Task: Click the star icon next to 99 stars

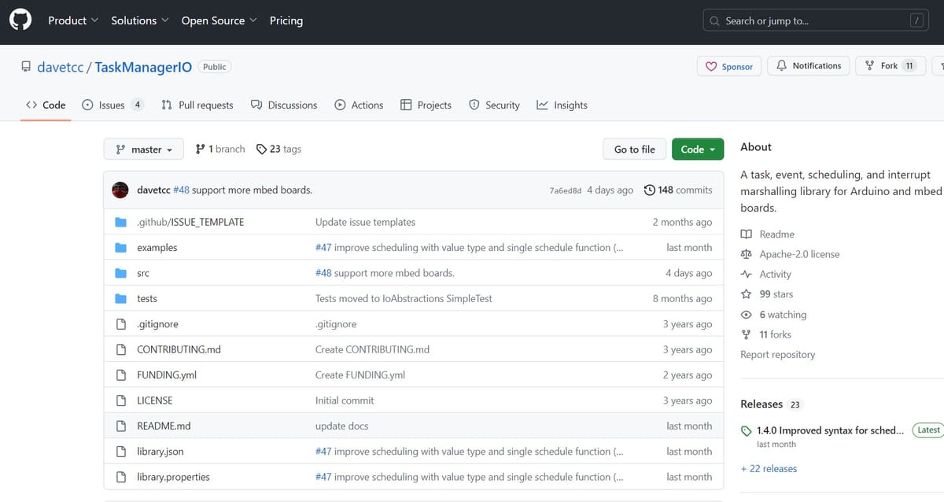Action: pos(747,294)
